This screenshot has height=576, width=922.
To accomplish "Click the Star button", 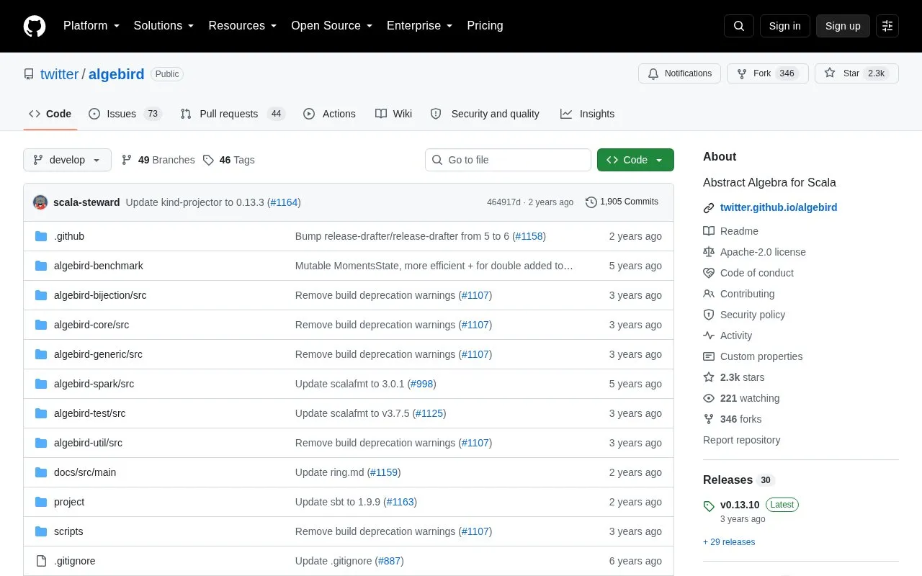I will tap(856, 73).
